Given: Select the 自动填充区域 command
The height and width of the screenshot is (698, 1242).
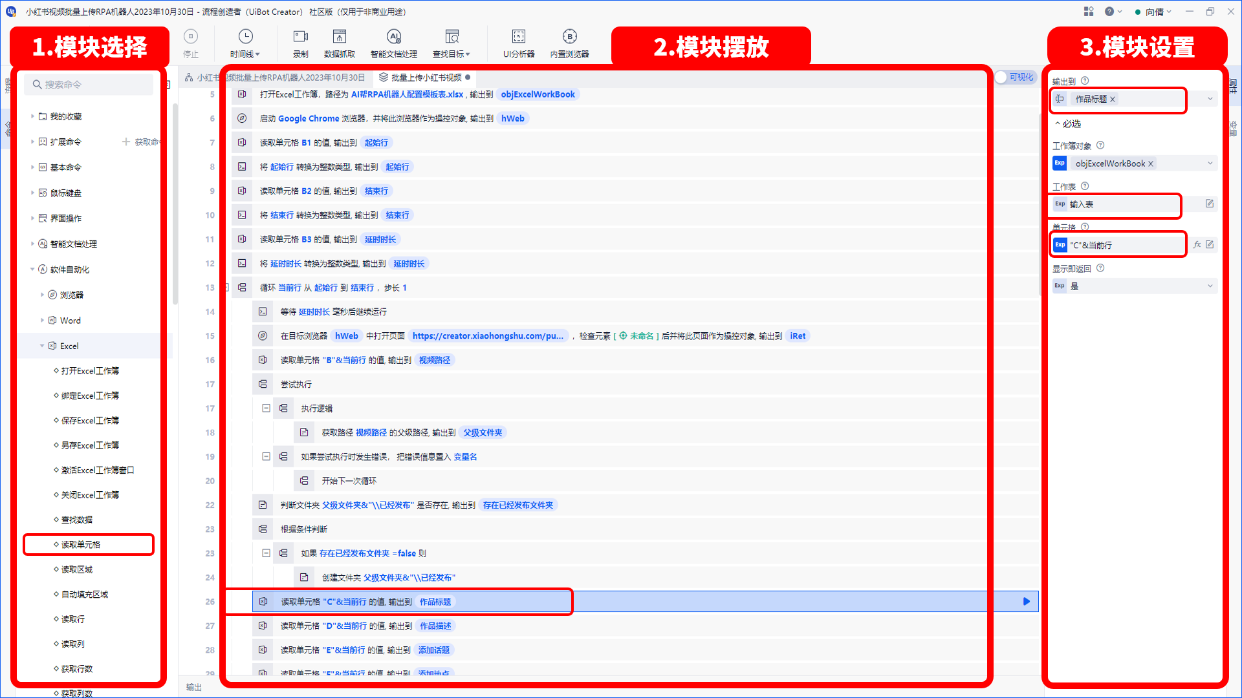Looking at the screenshot, I should (x=84, y=595).
